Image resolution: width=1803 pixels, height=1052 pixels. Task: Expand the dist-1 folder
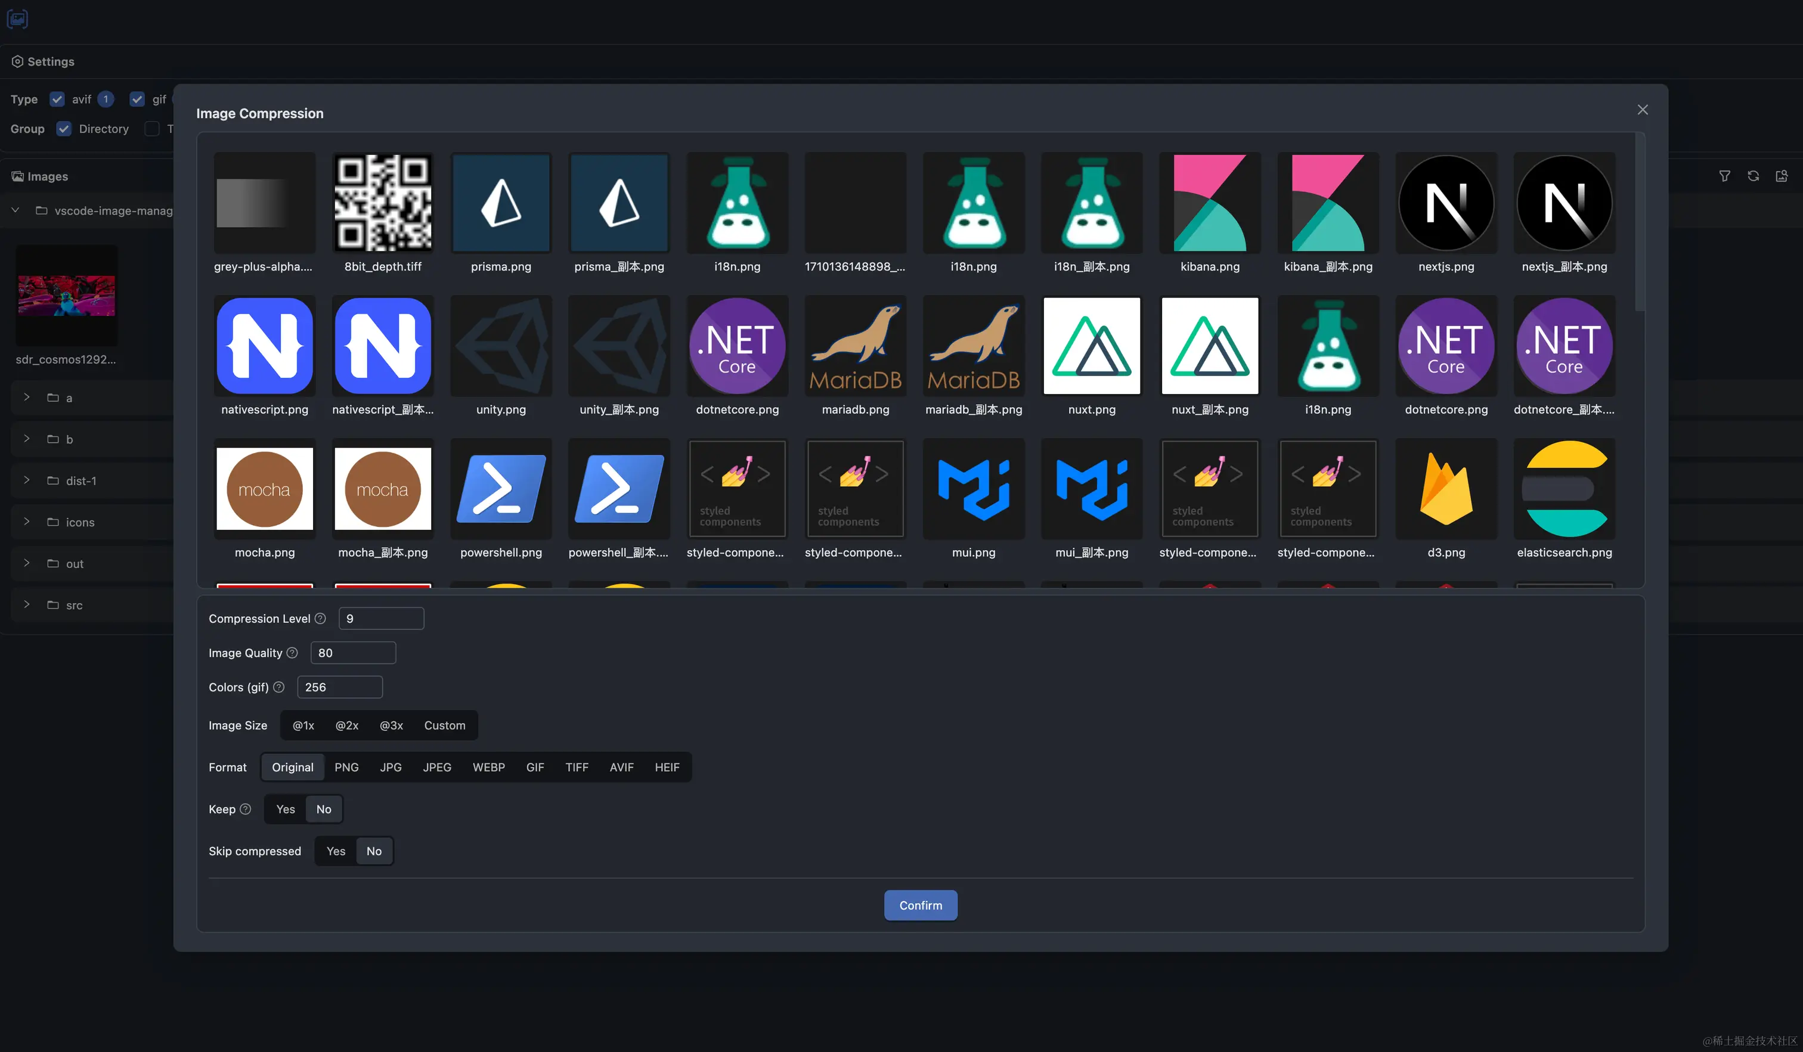click(x=26, y=480)
